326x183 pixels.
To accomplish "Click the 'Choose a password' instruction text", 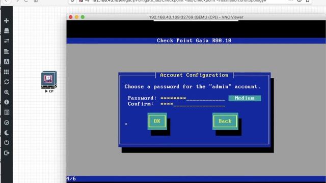I will pos(193,87).
